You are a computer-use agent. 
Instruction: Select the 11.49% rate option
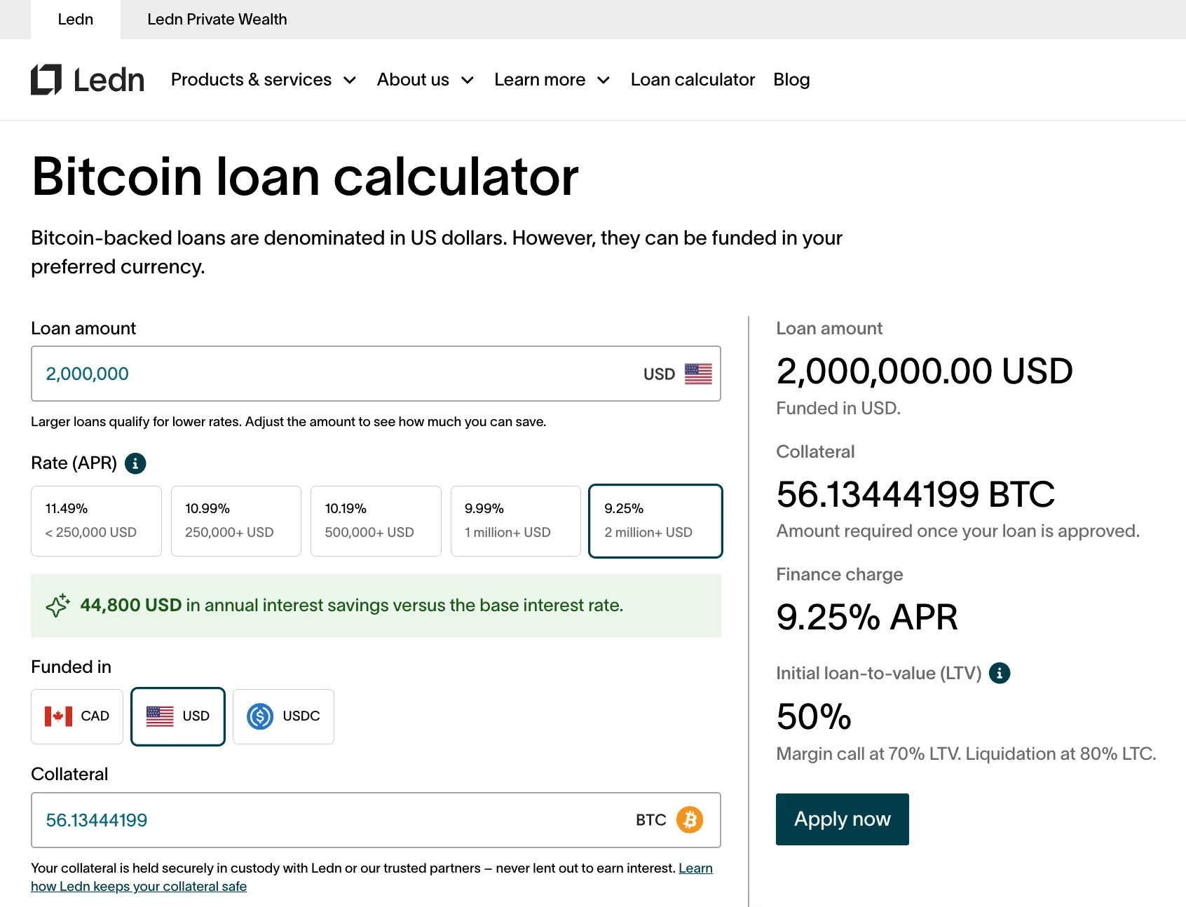pos(96,521)
